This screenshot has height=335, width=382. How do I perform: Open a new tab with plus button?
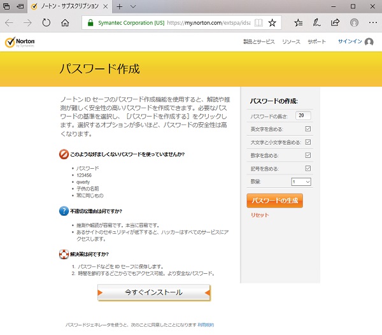click(120, 6)
